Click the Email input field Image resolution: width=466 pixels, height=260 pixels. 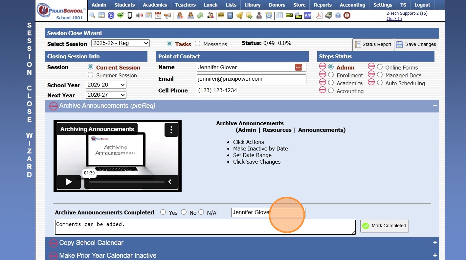coord(251,79)
